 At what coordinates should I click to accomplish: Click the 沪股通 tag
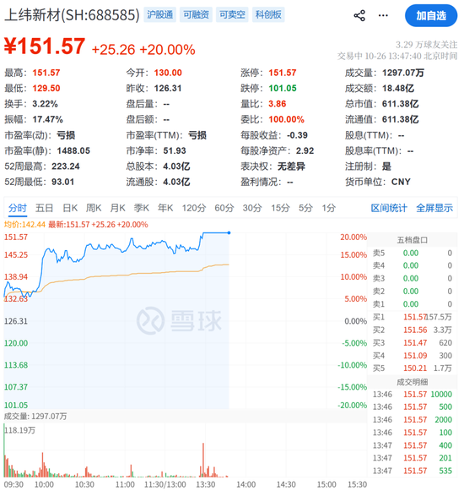[x=159, y=14]
